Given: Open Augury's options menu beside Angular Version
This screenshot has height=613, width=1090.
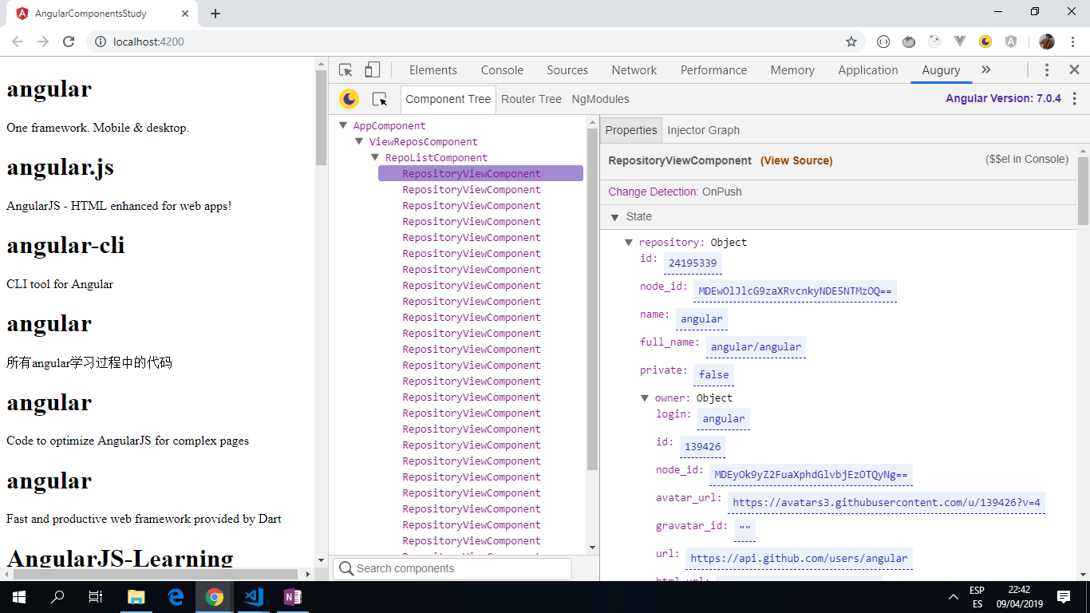Looking at the screenshot, I should point(1075,99).
